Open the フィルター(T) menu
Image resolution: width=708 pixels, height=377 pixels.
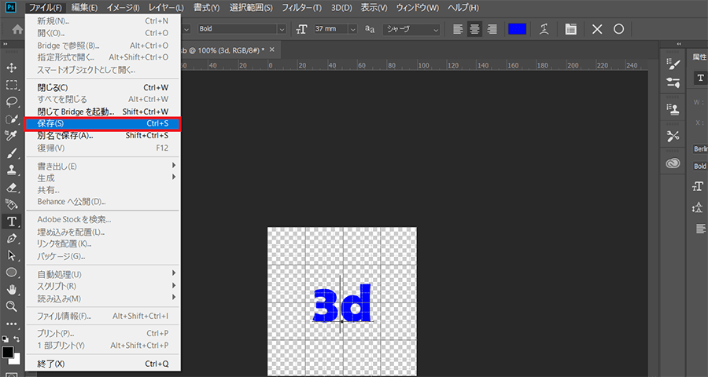coord(301,8)
